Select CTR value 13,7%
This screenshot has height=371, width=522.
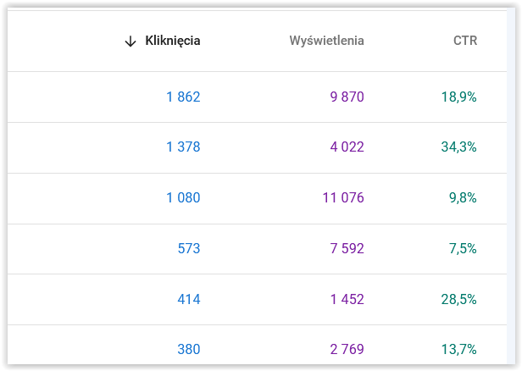[x=458, y=350]
